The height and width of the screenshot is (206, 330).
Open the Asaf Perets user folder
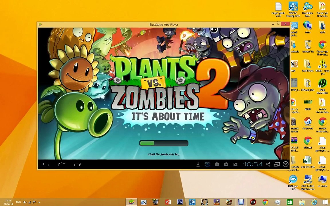click(308, 66)
